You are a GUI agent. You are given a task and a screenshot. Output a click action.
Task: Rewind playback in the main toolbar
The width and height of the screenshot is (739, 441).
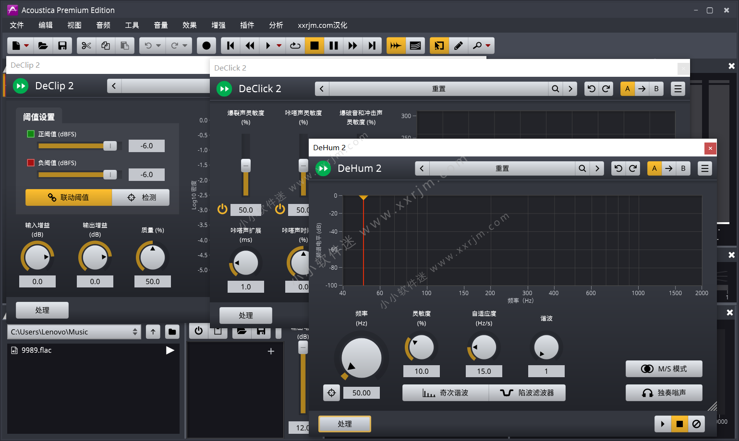click(x=250, y=46)
